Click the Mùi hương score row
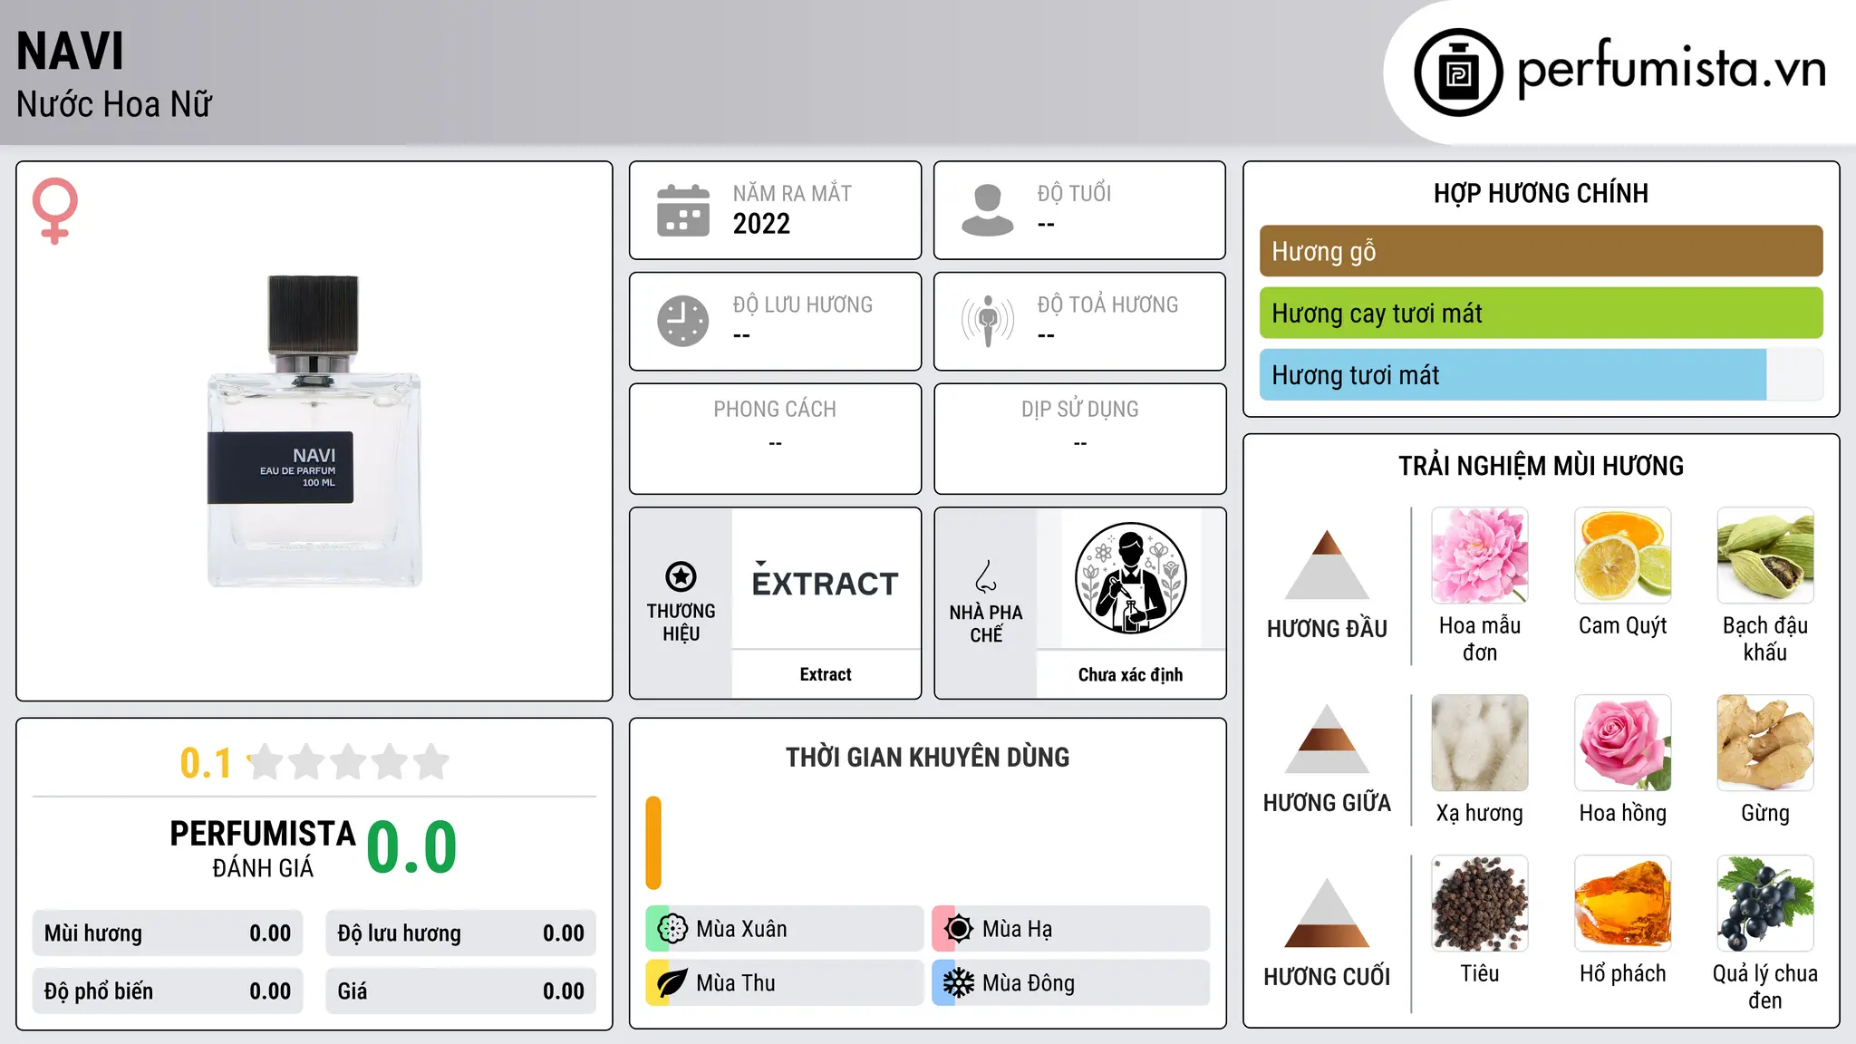This screenshot has height=1044, width=1856. (168, 933)
